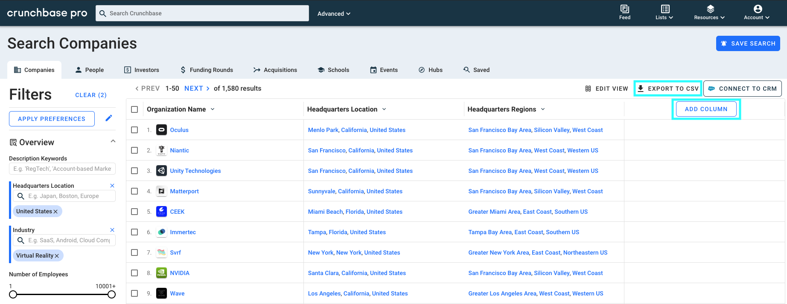Open Headquarters Location column dropdown
787x304 pixels.
(x=384, y=109)
